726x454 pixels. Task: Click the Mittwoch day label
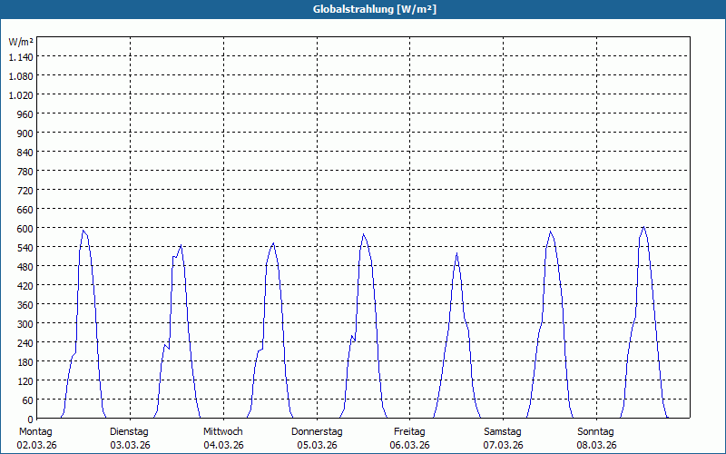(x=222, y=432)
